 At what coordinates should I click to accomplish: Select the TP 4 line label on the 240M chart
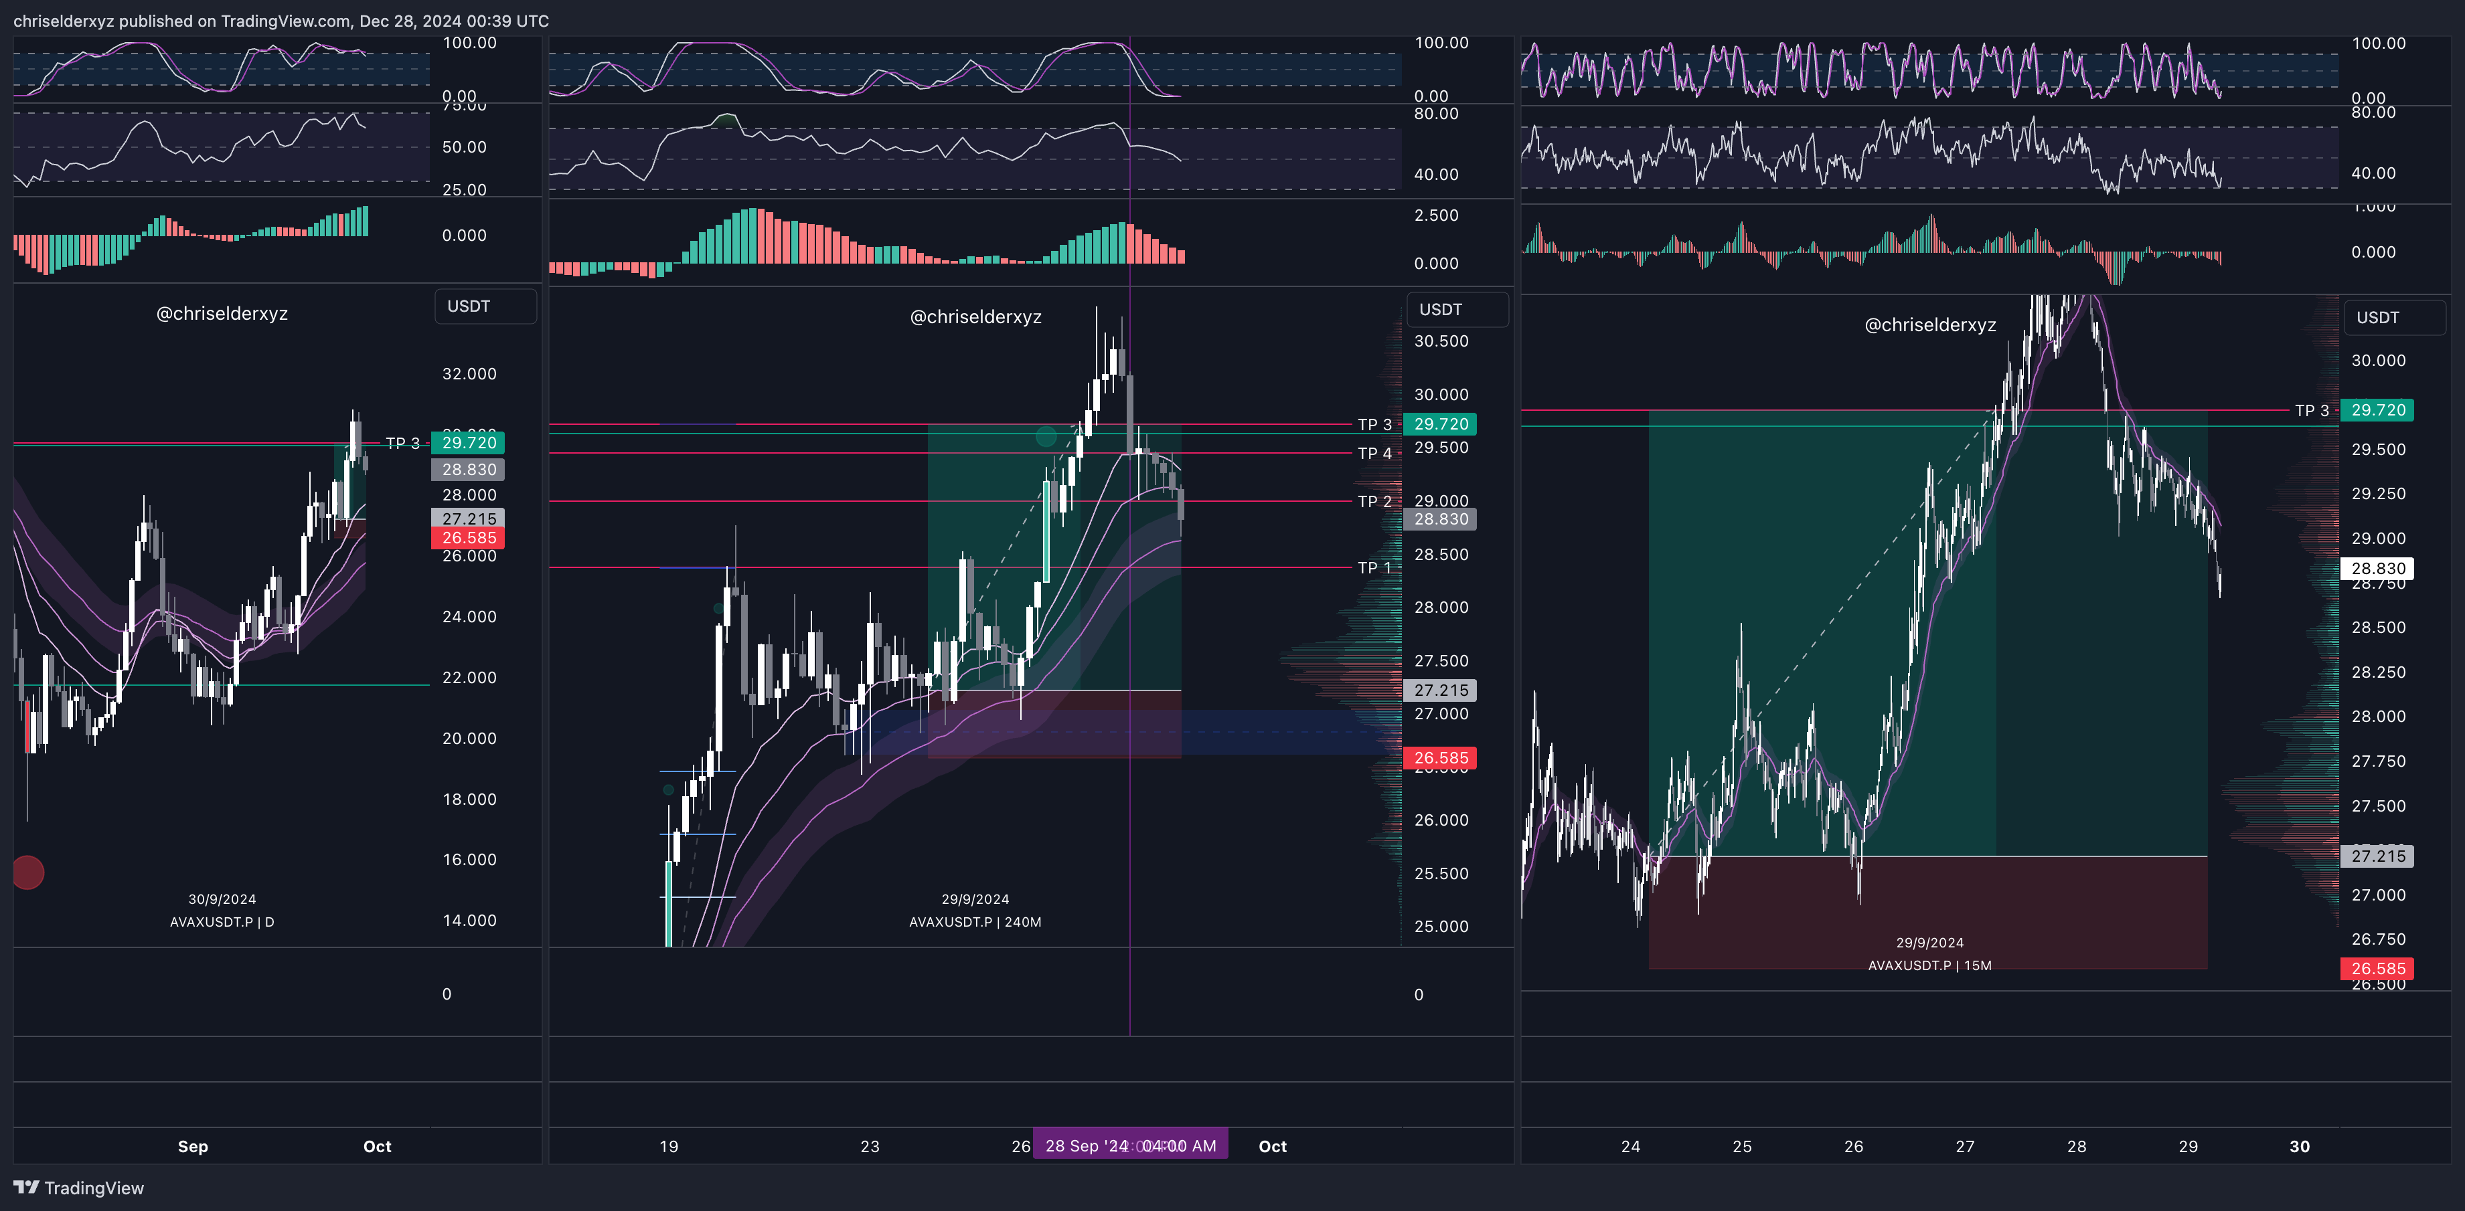[1374, 454]
